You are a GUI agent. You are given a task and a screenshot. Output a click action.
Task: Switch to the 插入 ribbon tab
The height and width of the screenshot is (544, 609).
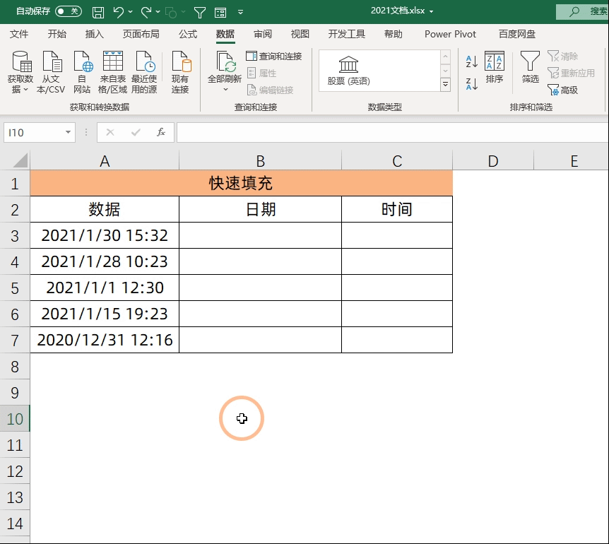pyautogui.click(x=95, y=34)
